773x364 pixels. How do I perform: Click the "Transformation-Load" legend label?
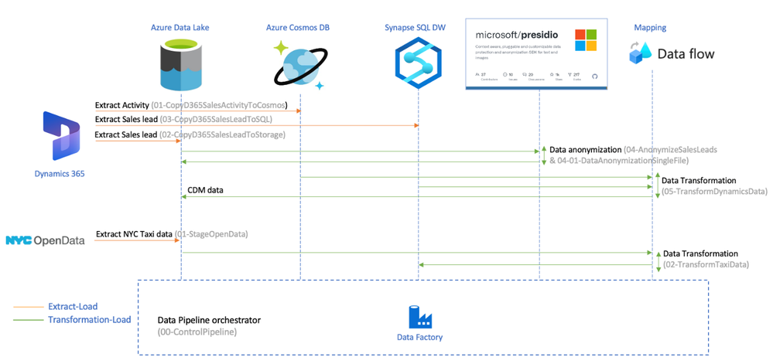point(89,320)
